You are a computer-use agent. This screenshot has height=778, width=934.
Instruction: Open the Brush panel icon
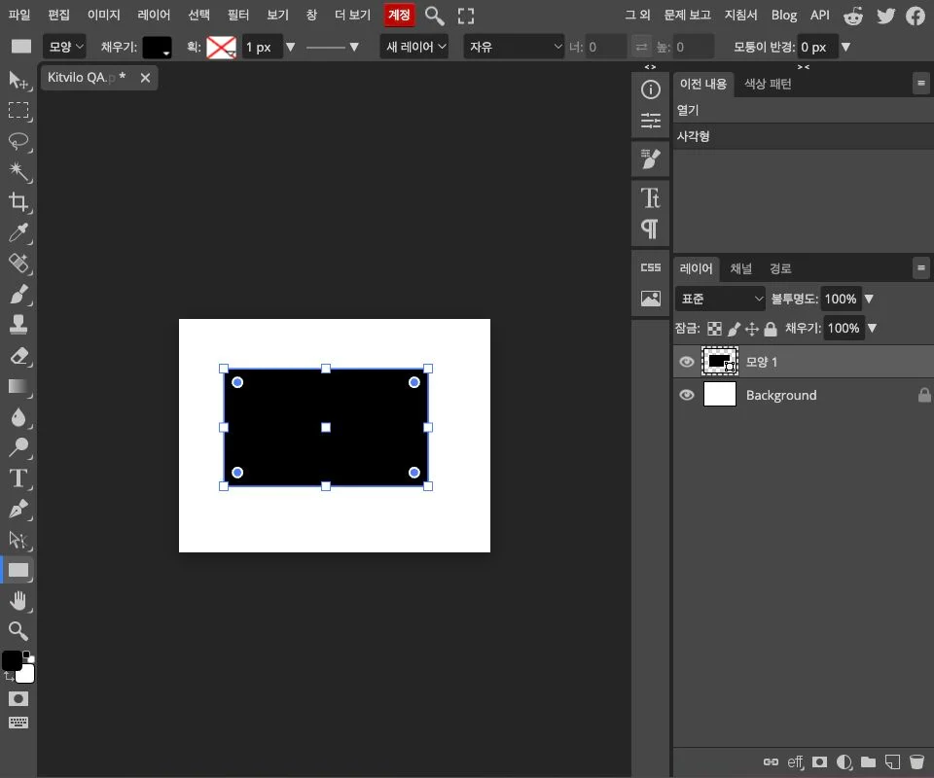pyautogui.click(x=651, y=159)
